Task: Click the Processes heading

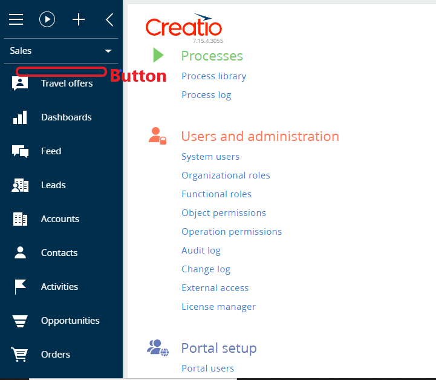Action: pyautogui.click(x=212, y=56)
